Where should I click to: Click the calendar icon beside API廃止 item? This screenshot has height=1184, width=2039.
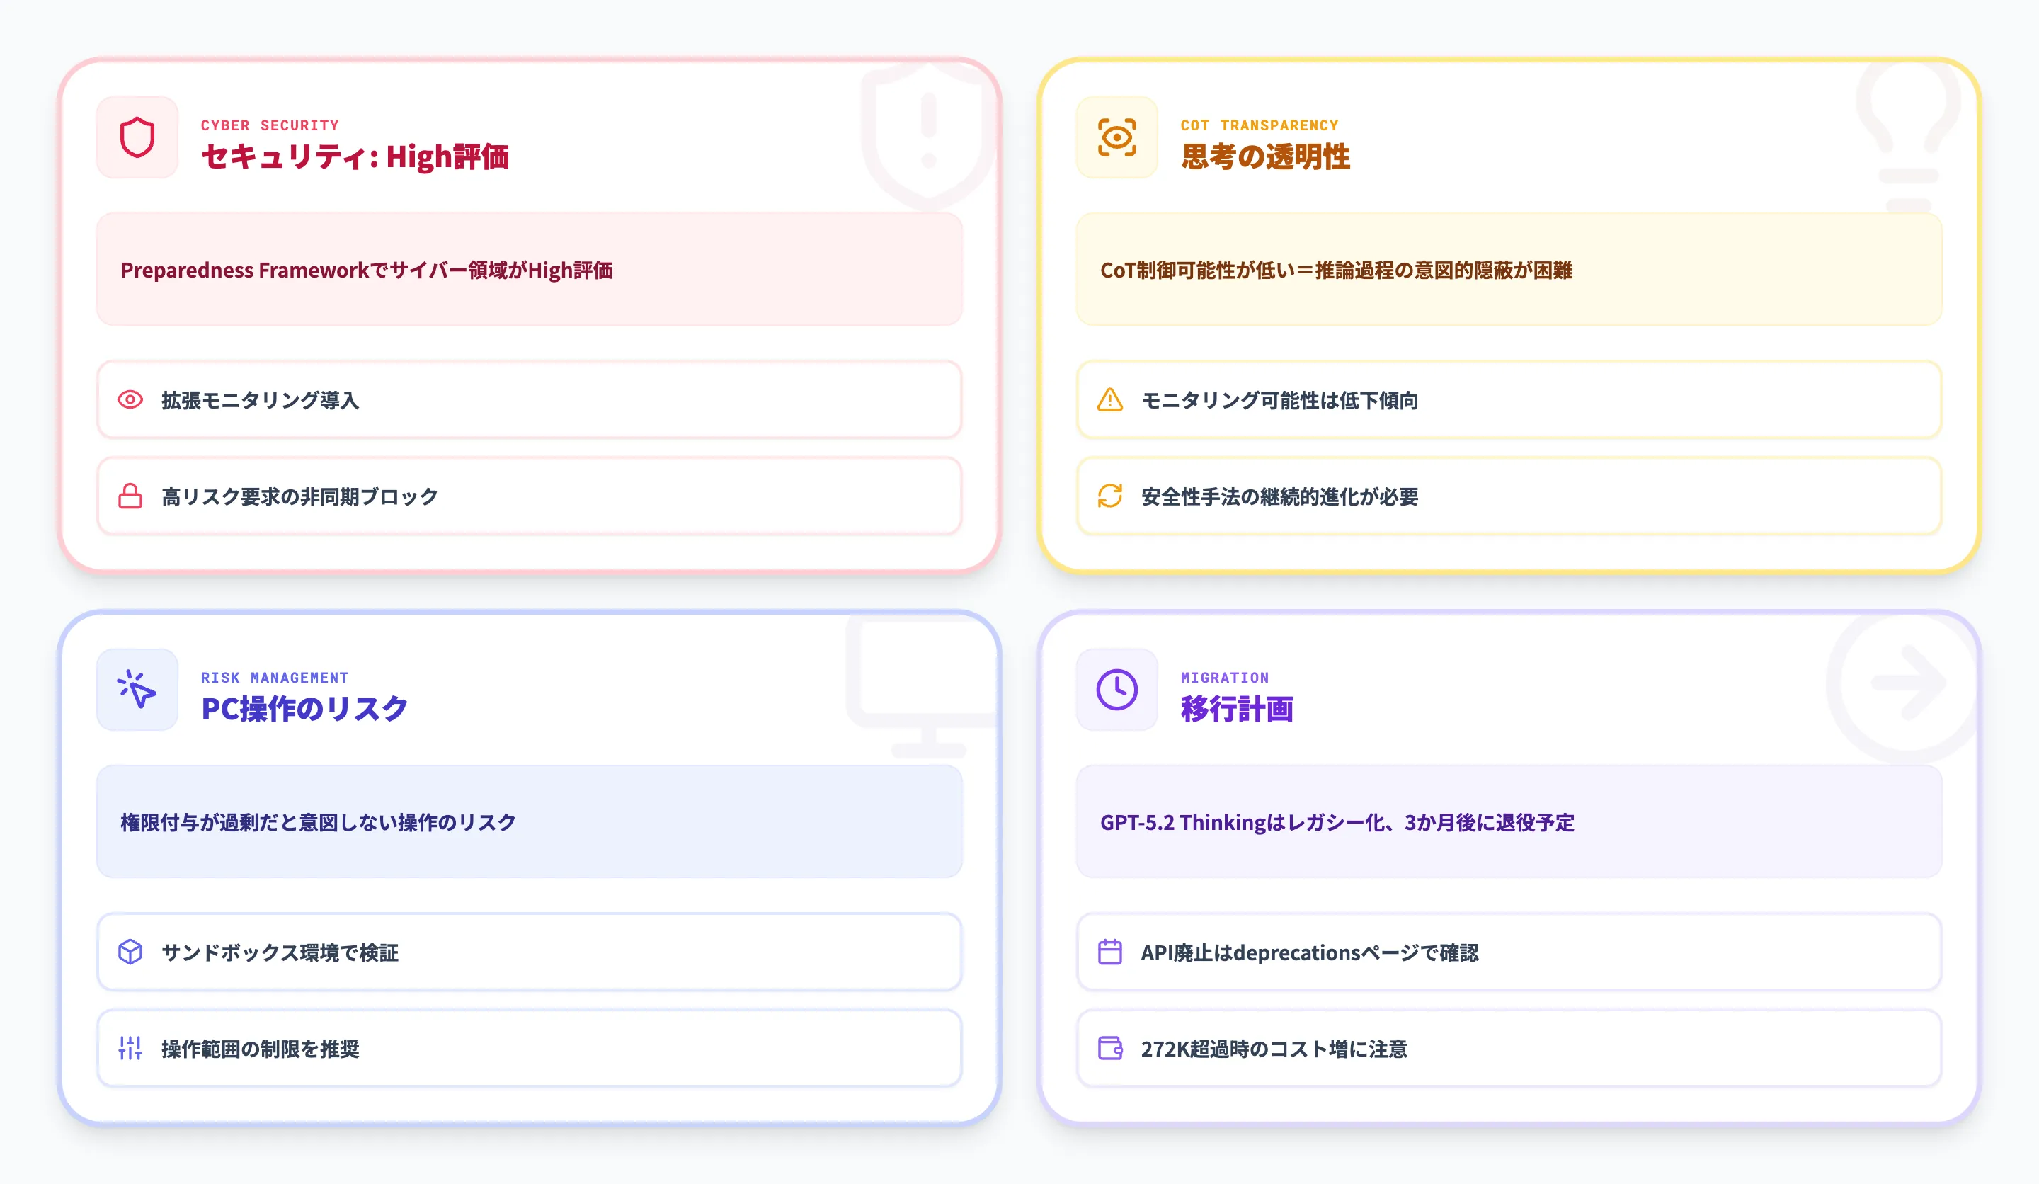(x=1110, y=952)
